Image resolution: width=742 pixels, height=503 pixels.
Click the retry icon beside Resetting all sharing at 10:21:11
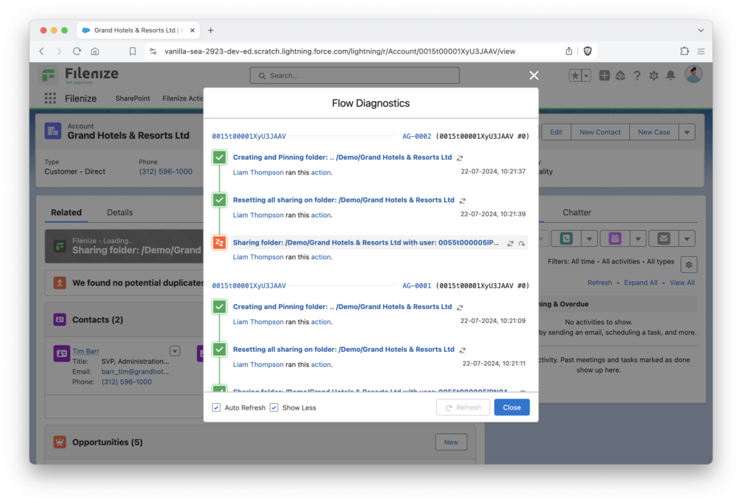[462, 350]
